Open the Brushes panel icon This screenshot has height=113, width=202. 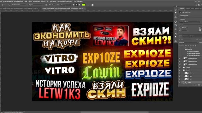(x=175, y=22)
